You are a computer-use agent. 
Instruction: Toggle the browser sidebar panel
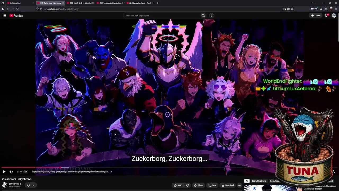(x=3, y=9)
